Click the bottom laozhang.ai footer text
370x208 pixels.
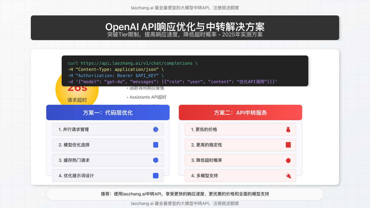coord(185,203)
